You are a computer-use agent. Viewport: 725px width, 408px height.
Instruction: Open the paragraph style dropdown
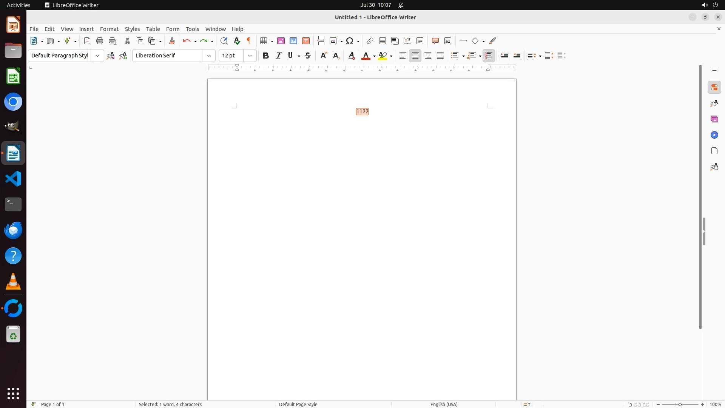click(x=97, y=56)
